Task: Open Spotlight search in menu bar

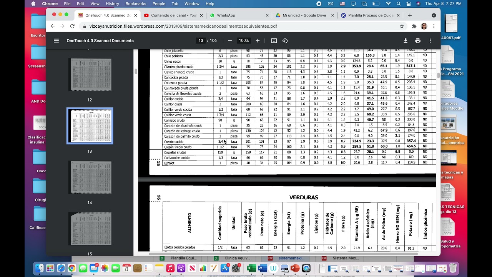Action: [x=399, y=3]
